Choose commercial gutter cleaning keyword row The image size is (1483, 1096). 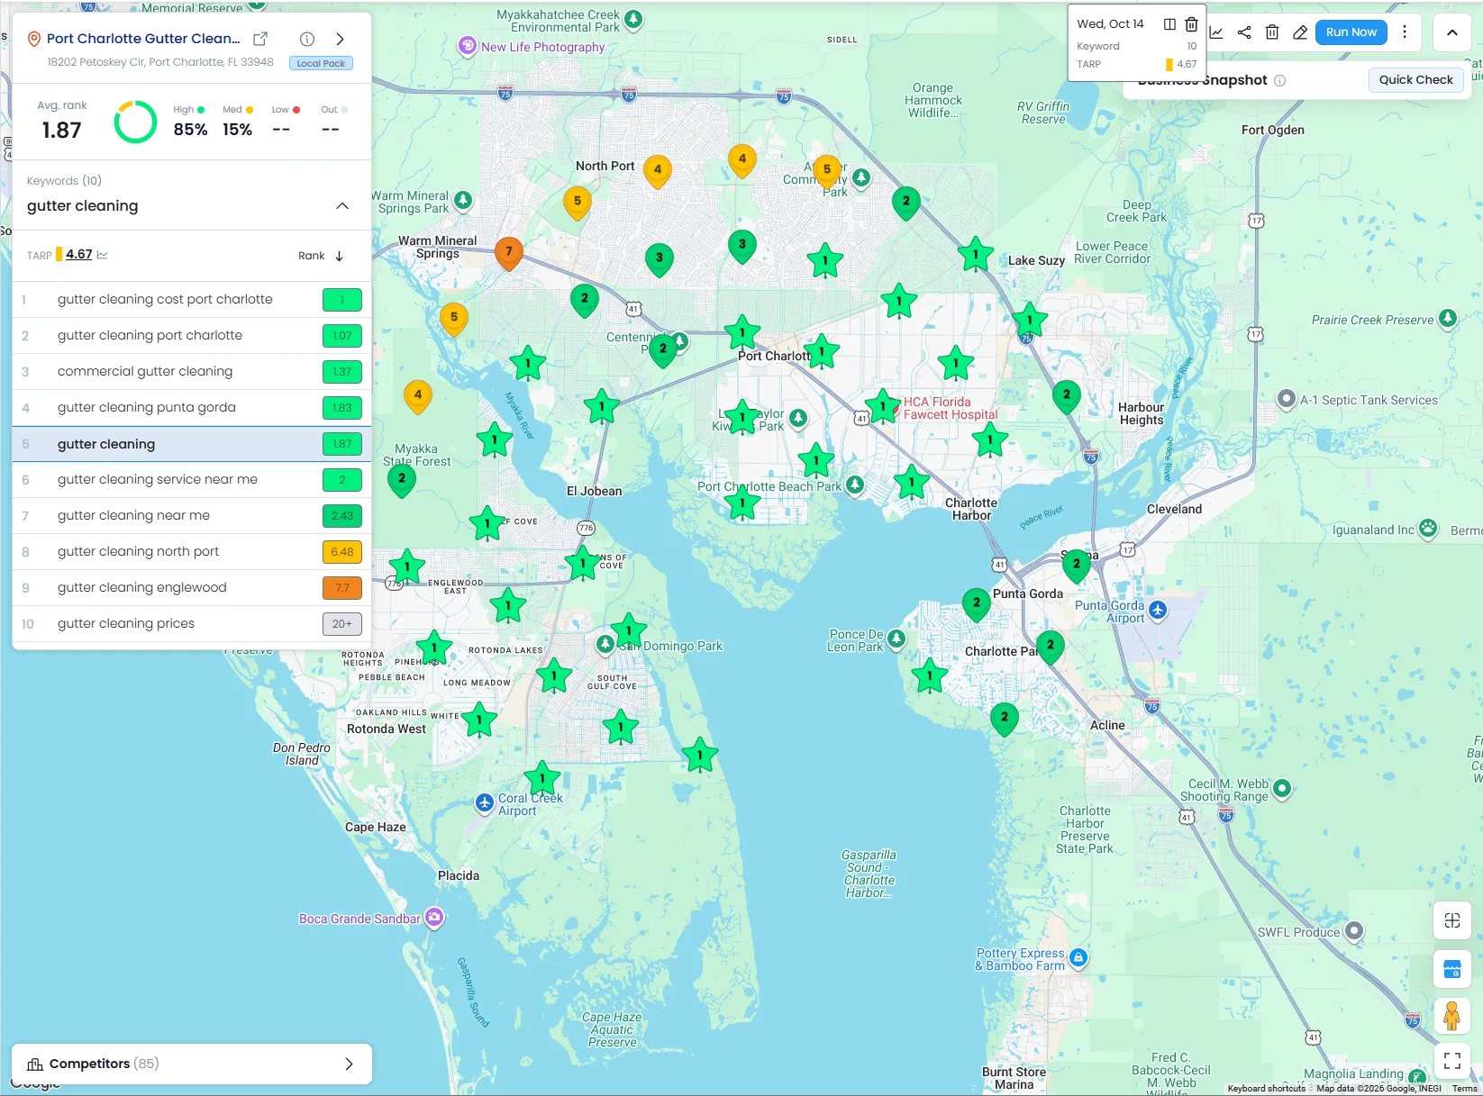pyautogui.click(x=192, y=371)
